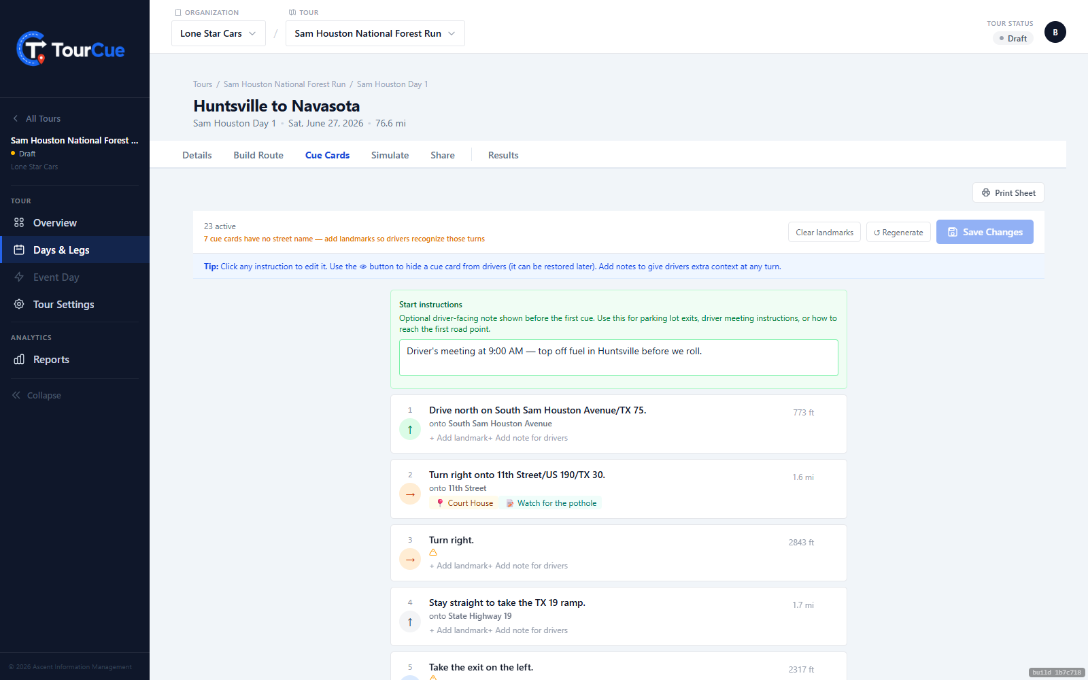Open the Tour Settings gear icon
The width and height of the screenshot is (1088, 680).
(x=19, y=304)
